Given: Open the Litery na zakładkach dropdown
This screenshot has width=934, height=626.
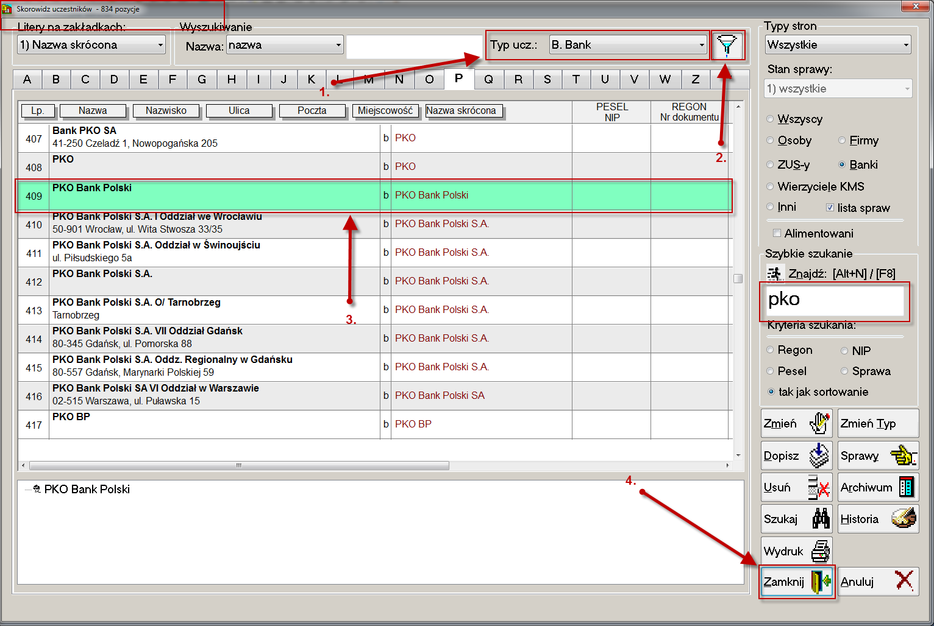Looking at the screenshot, I should (x=91, y=45).
